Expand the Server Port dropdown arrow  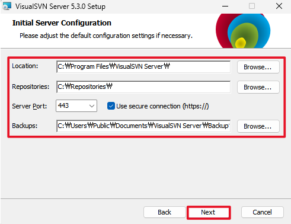tap(92, 106)
